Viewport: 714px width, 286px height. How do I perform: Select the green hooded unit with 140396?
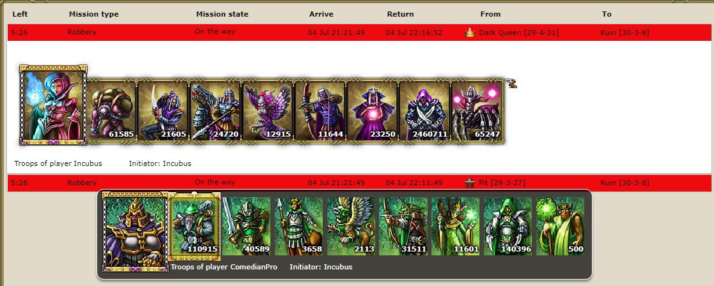508,226
